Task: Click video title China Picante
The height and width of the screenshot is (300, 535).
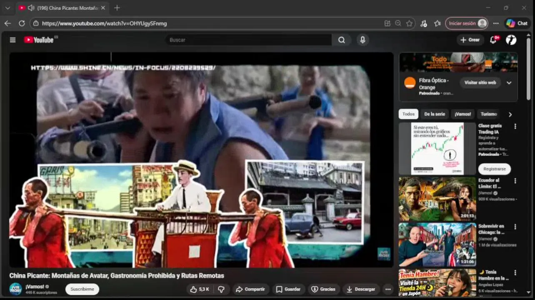Action: (x=117, y=275)
